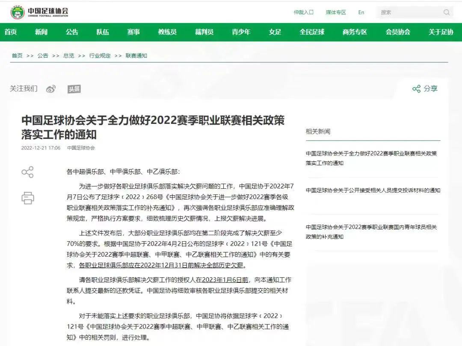Open related news about 2022赛季职业联赛相关政策落实工作
The width and height of the screenshot is (462, 346).
pyautogui.click(x=371, y=158)
